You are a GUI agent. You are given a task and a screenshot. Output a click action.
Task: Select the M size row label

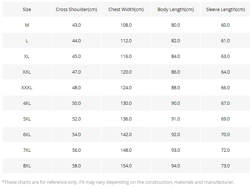[x=27, y=25]
